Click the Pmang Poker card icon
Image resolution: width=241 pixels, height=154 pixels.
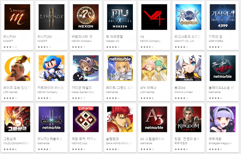point(86,119)
